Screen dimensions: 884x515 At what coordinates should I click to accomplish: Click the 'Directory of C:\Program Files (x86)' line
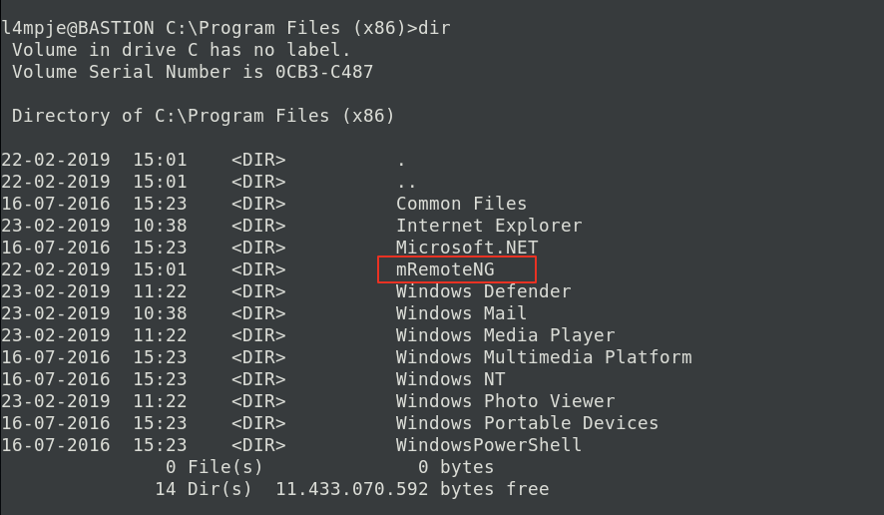pos(204,116)
